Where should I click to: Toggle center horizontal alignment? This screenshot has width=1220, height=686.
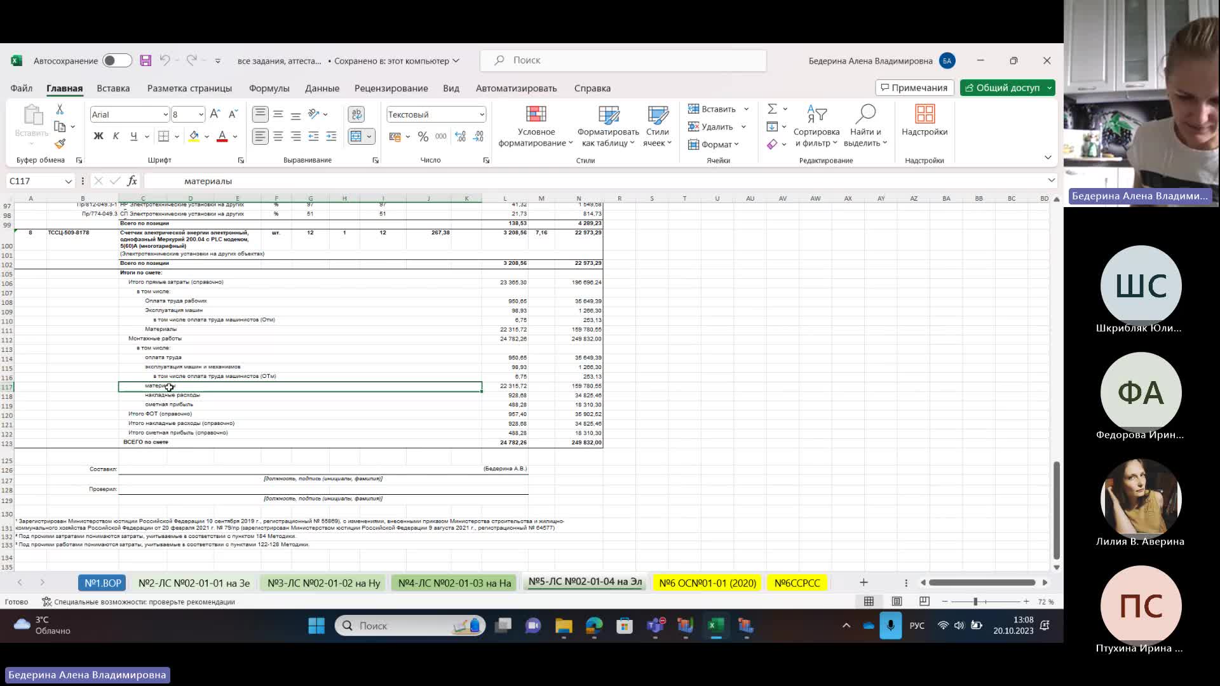[278, 136]
